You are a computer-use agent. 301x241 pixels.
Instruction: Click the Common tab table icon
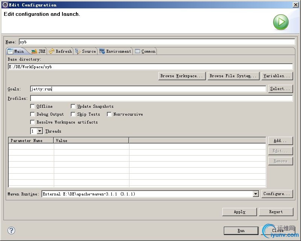coord(137,51)
